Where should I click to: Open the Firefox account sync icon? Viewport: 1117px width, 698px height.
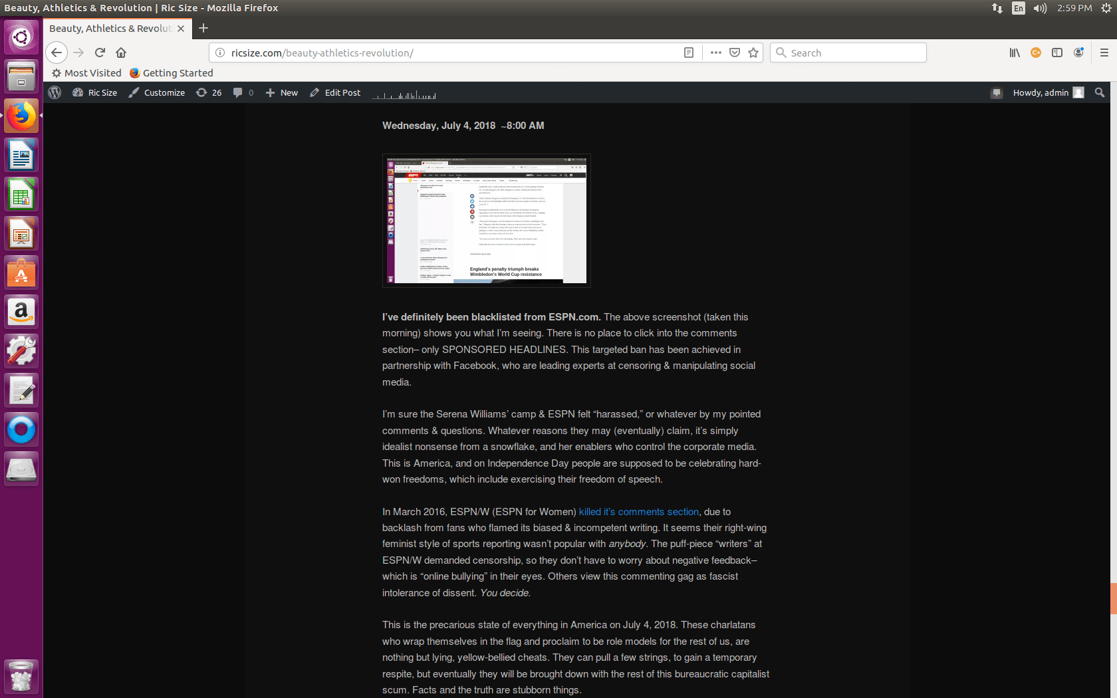point(1078,53)
